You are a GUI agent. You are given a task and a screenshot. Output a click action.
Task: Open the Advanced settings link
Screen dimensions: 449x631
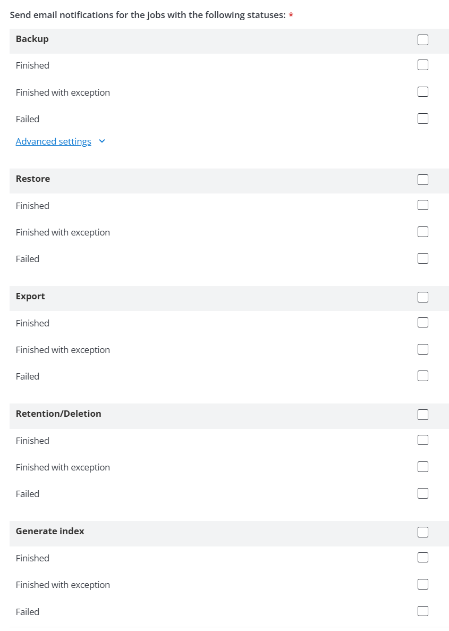click(53, 141)
